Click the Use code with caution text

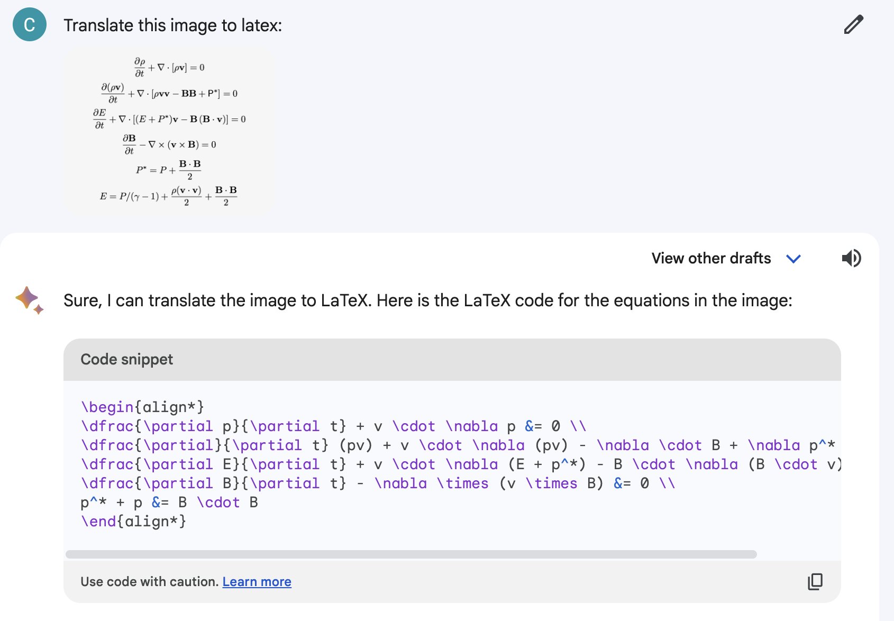(x=149, y=582)
